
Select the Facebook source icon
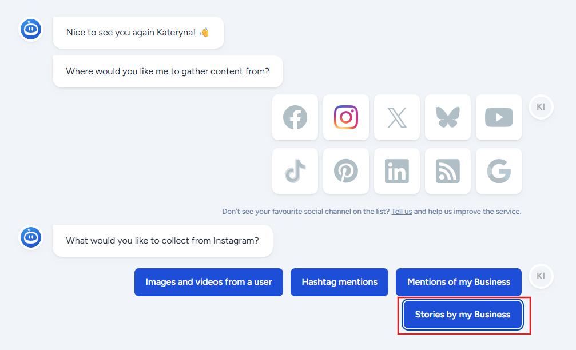click(295, 117)
